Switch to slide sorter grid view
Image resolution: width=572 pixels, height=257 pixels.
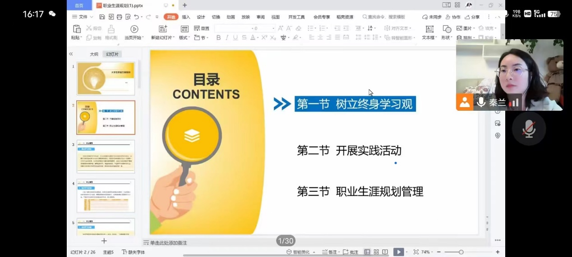point(376,252)
